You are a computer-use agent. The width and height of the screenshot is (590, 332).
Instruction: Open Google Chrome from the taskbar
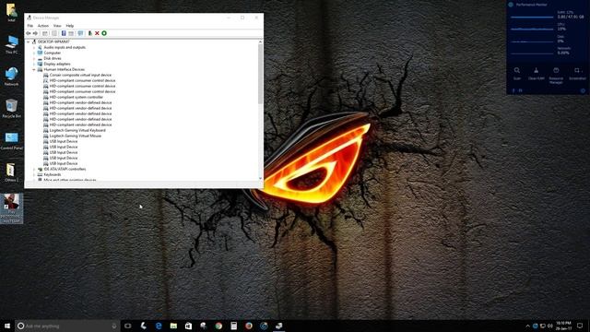[x=218, y=326]
